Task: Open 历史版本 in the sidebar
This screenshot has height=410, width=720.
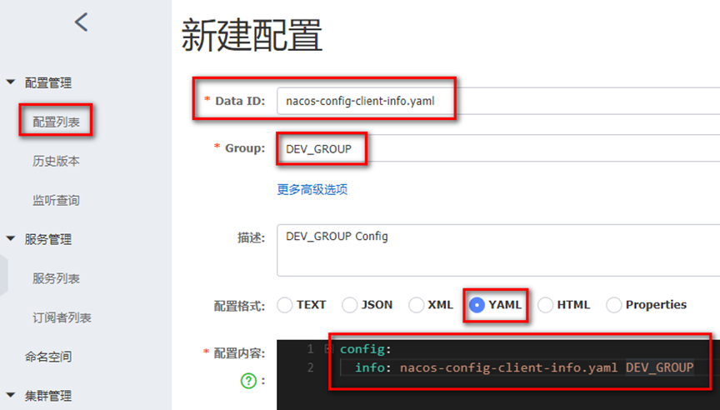Action: click(x=56, y=161)
